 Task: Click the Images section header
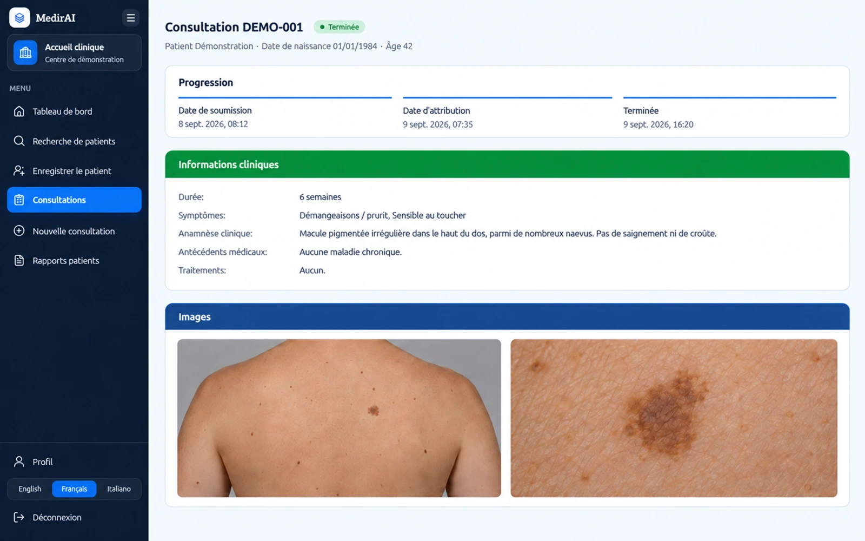pyautogui.click(x=507, y=317)
